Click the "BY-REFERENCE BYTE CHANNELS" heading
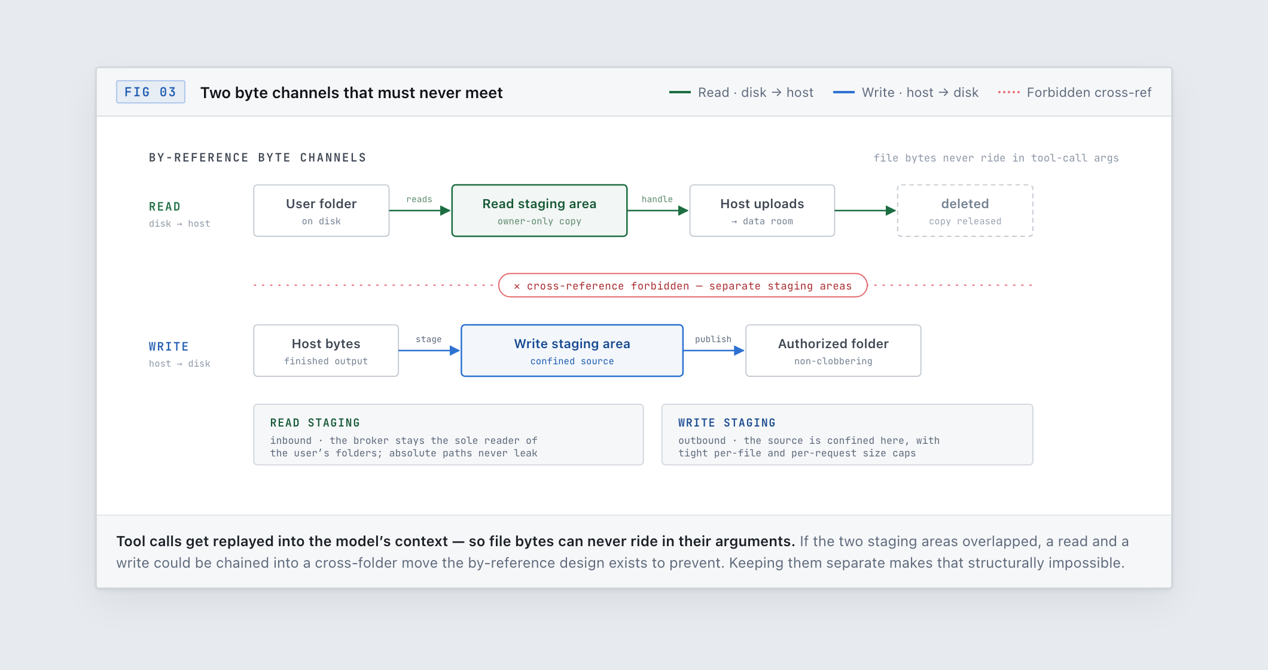Image resolution: width=1268 pixels, height=670 pixels. (x=257, y=158)
